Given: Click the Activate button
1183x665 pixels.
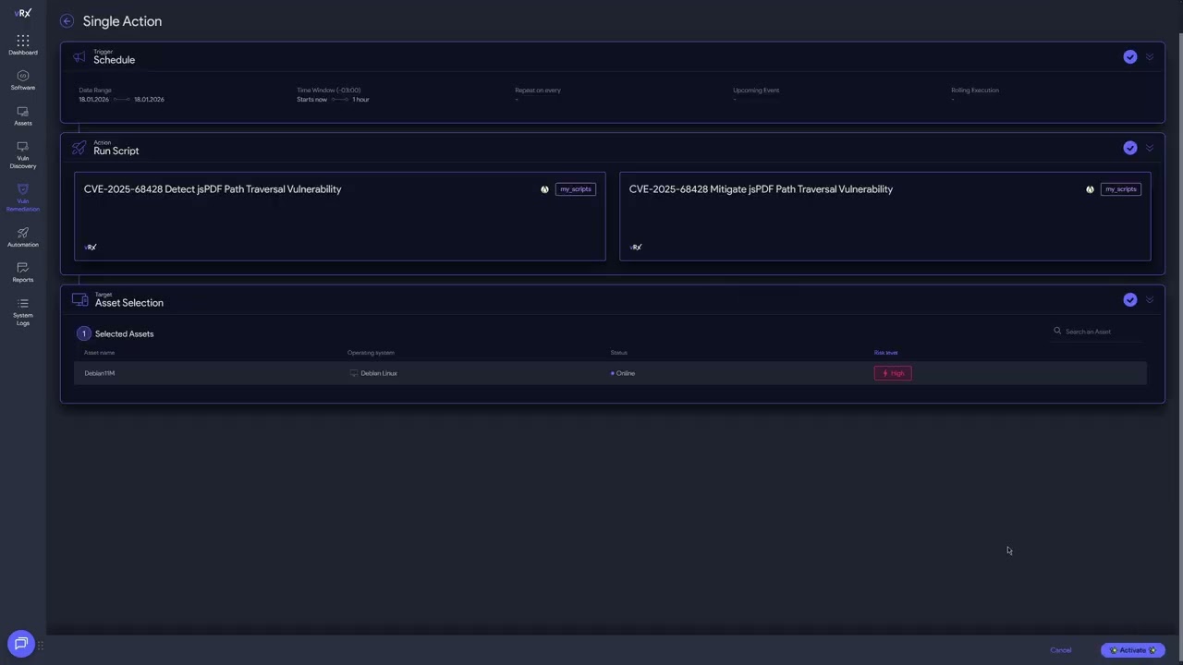Looking at the screenshot, I should [1132, 650].
